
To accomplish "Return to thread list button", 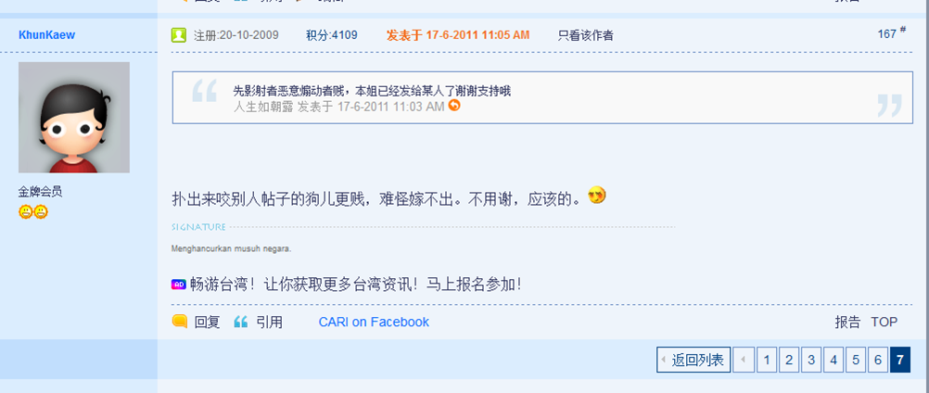I will [694, 360].
